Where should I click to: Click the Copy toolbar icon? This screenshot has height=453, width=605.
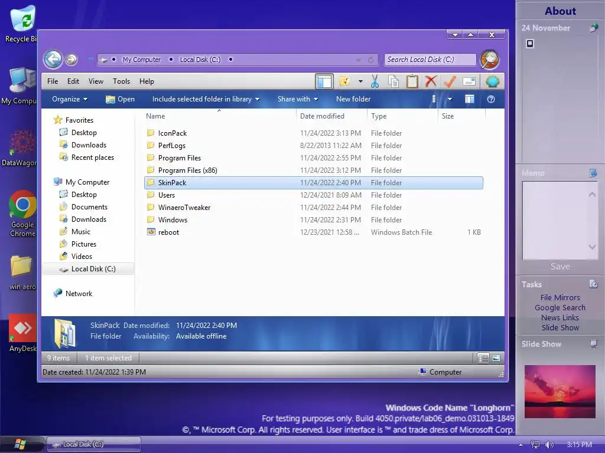coord(393,81)
